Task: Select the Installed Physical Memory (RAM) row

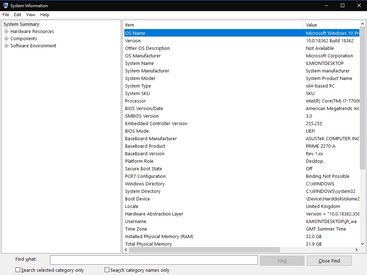Action: 242,237
